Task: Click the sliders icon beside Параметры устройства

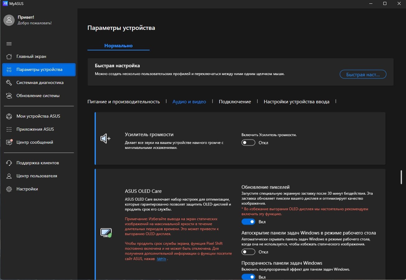Action: click(9, 69)
